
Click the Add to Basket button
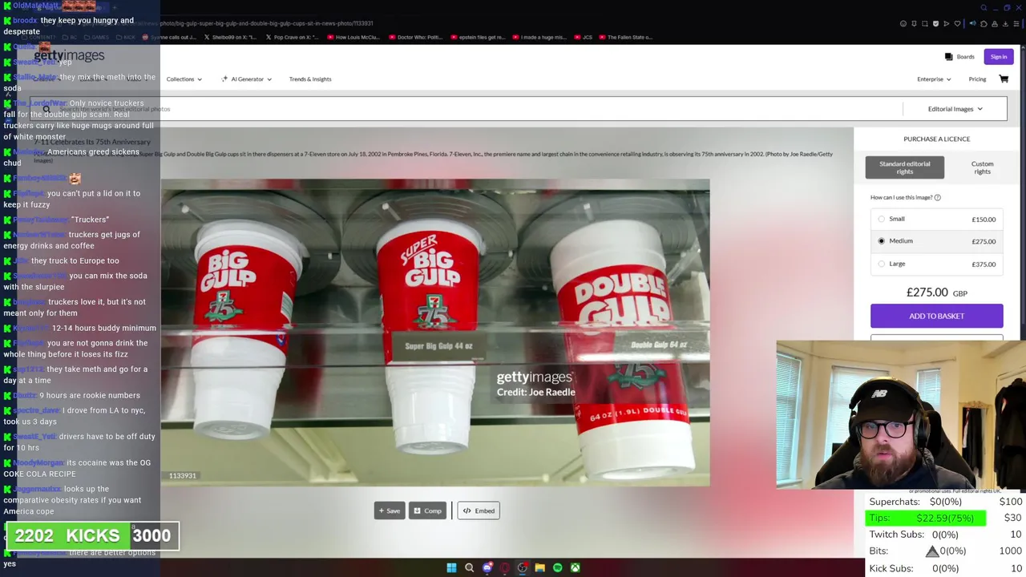pos(936,316)
